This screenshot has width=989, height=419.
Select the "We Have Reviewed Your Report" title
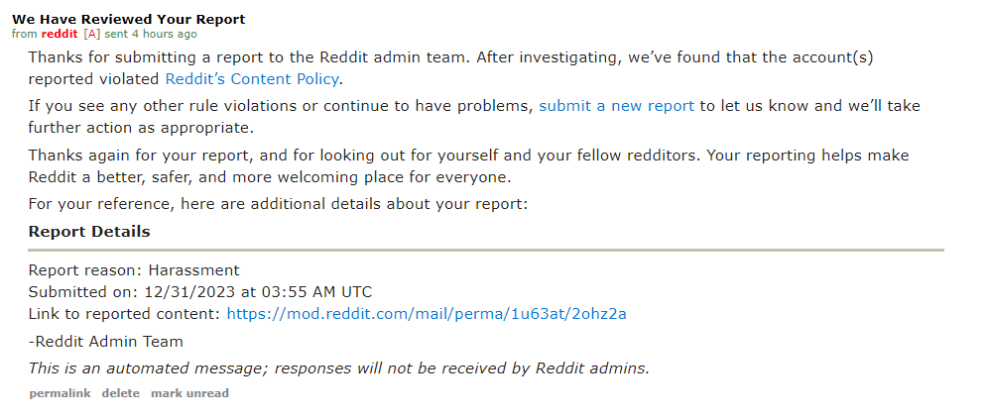[129, 20]
